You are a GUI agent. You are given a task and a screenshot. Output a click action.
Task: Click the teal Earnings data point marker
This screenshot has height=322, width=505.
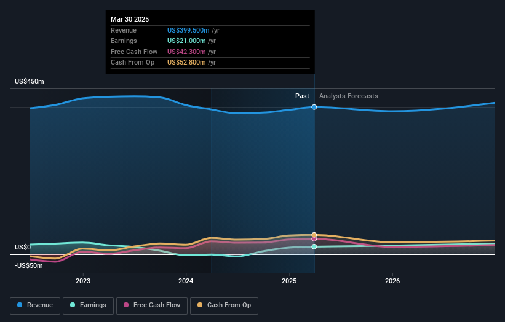(314, 247)
